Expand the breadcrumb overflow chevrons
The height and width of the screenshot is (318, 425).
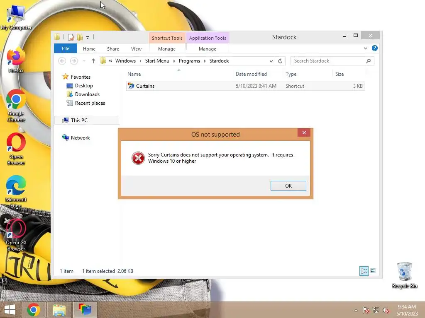110,61
